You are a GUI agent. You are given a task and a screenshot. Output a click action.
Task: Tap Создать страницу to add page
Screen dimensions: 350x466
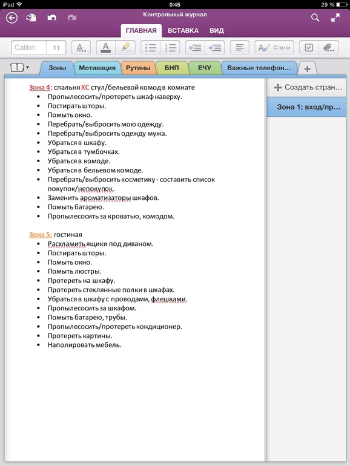click(x=308, y=87)
